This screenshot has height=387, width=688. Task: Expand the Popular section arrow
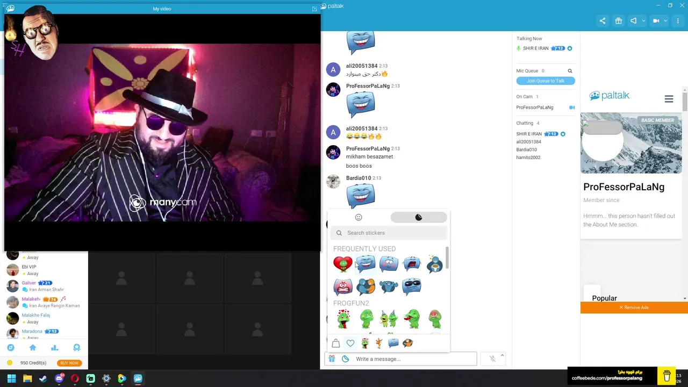pos(684,298)
